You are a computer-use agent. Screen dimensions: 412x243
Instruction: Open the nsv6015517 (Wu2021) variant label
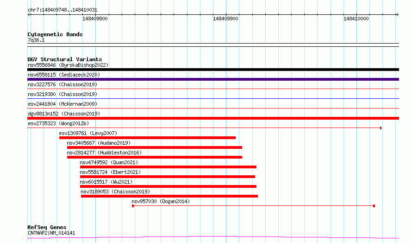(x=106, y=182)
